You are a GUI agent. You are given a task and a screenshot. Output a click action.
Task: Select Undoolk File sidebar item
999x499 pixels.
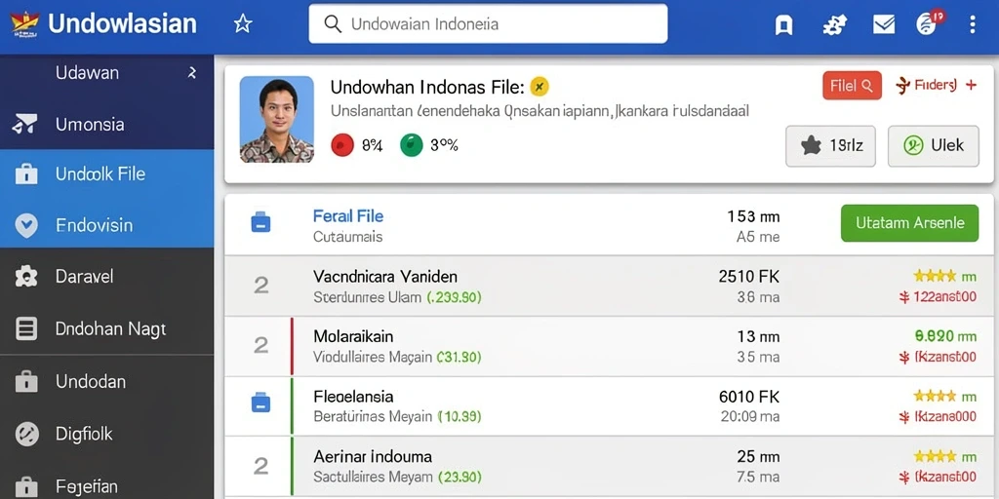click(x=107, y=174)
